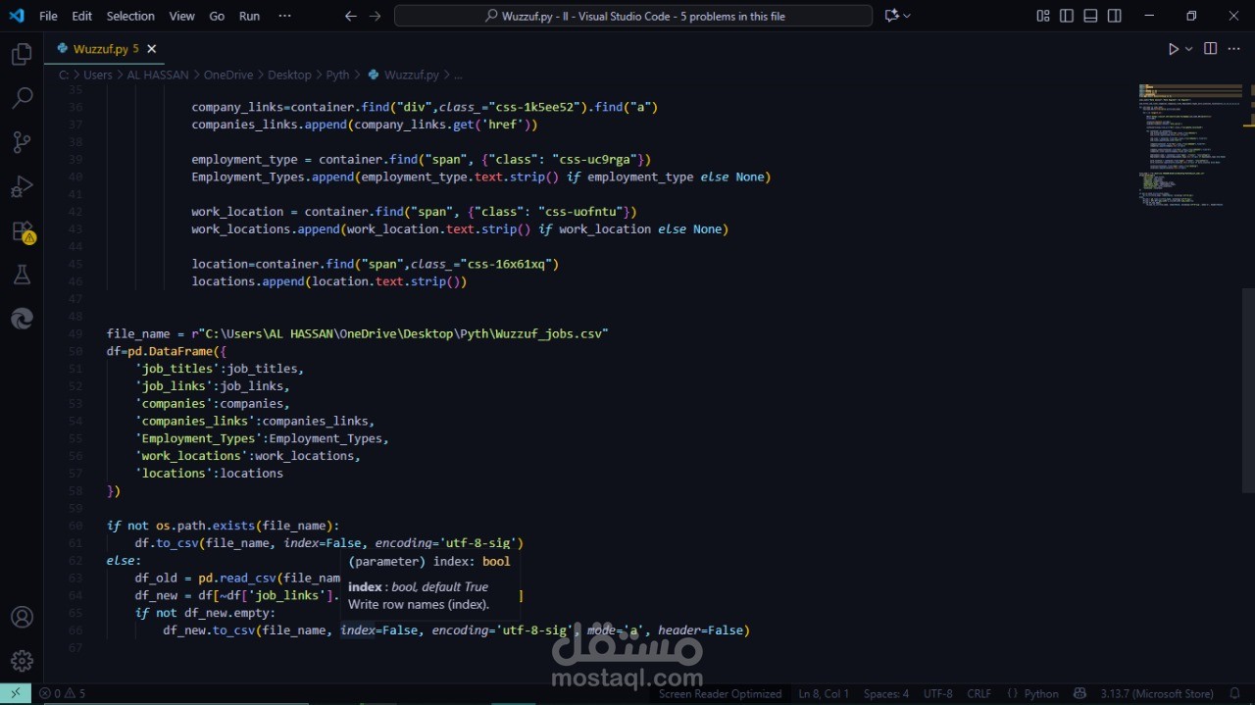The height and width of the screenshot is (705, 1255).
Task: Open the Extensions view
Action: [x=22, y=231]
